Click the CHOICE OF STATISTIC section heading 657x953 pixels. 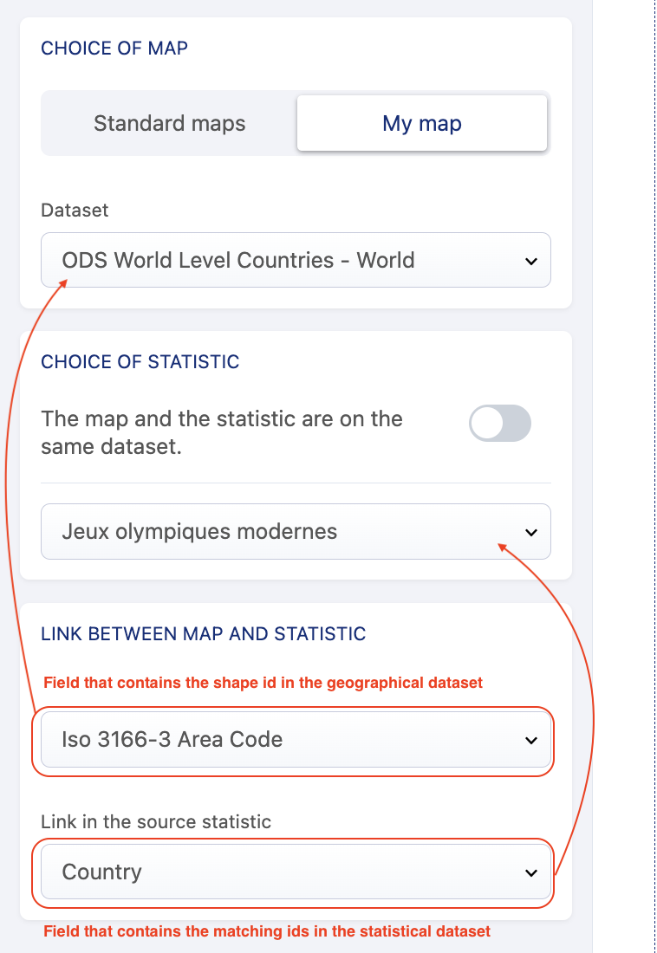click(x=140, y=361)
